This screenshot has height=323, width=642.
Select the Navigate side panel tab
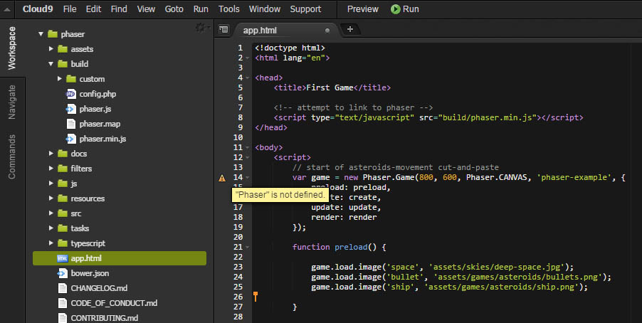click(x=12, y=102)
